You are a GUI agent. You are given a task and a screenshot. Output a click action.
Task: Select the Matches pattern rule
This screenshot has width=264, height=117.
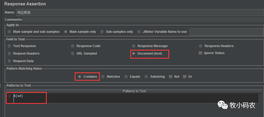pyautogui.click(x=103, y=77)
